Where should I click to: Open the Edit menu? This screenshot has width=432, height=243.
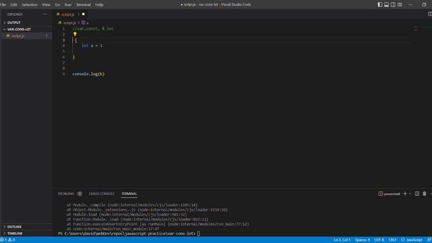click(13, 5)
